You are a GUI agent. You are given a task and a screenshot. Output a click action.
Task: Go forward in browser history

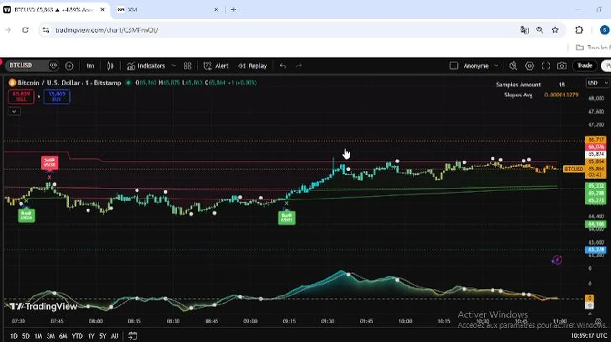(8, 30)
